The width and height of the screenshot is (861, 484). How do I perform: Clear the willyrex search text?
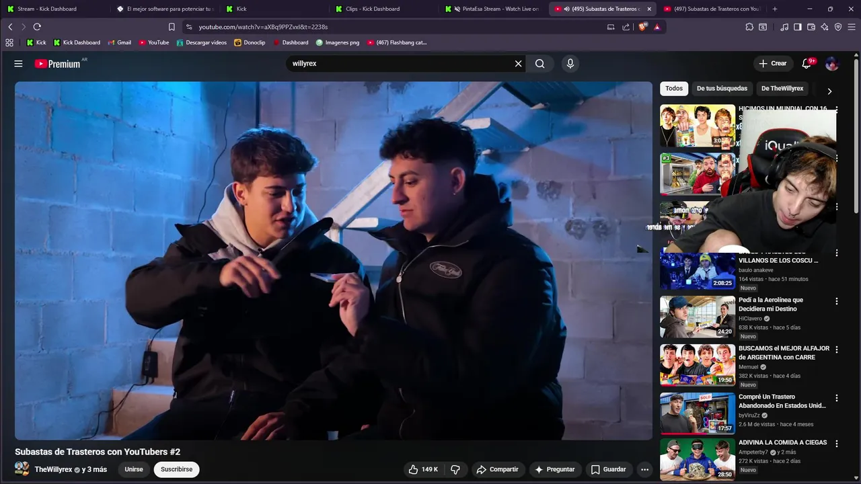click(x=518, y=64)
